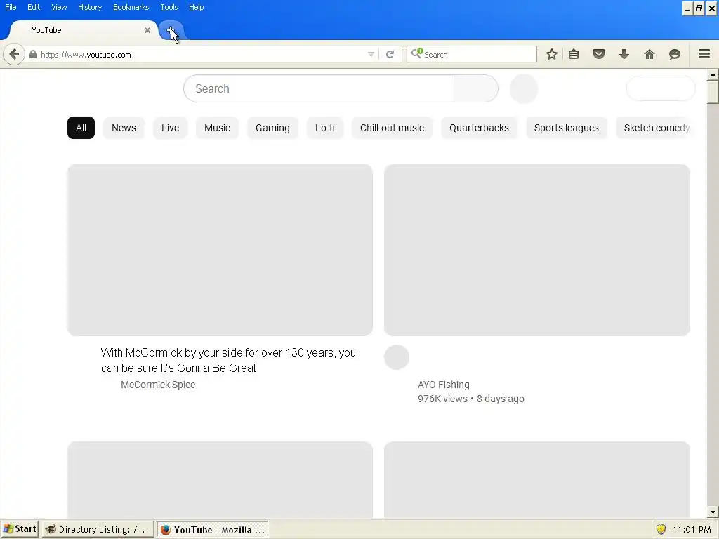Click the round voice search placeholder button

[x=524, y=89]
